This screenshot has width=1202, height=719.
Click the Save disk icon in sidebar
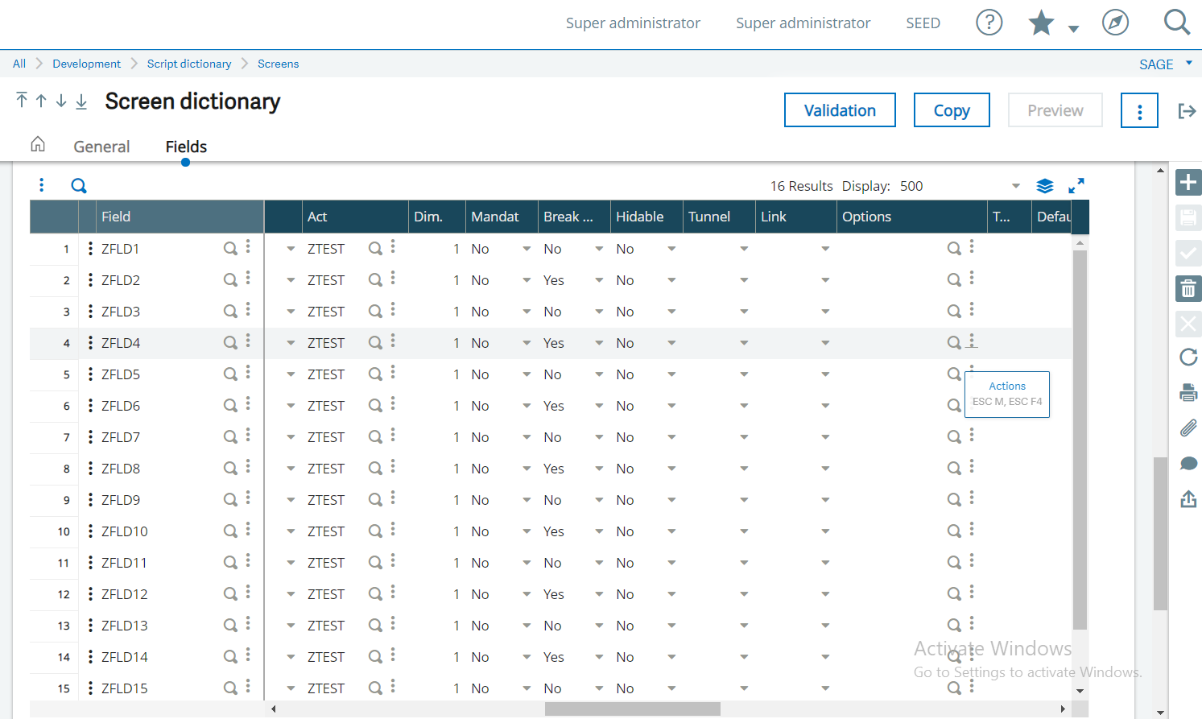pos(1188,218)
